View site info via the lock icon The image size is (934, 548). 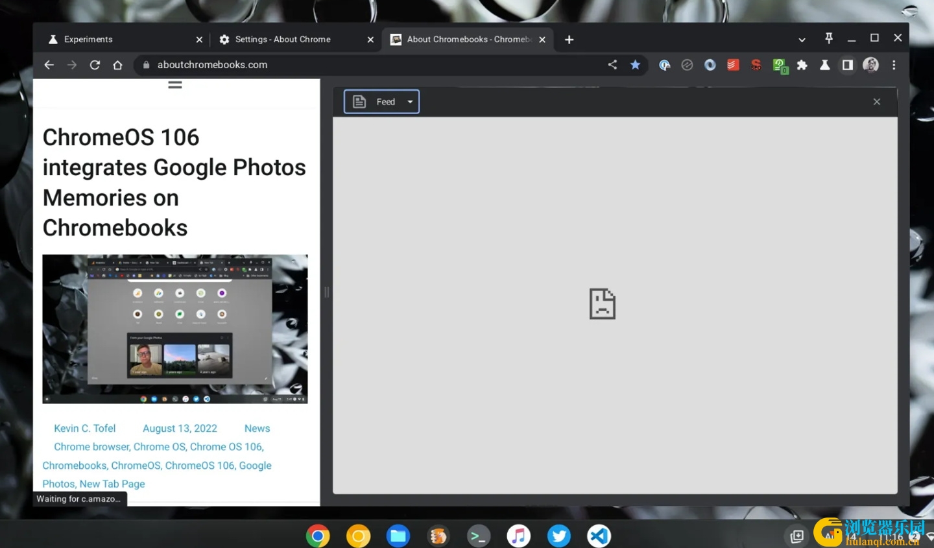[146, 65]
